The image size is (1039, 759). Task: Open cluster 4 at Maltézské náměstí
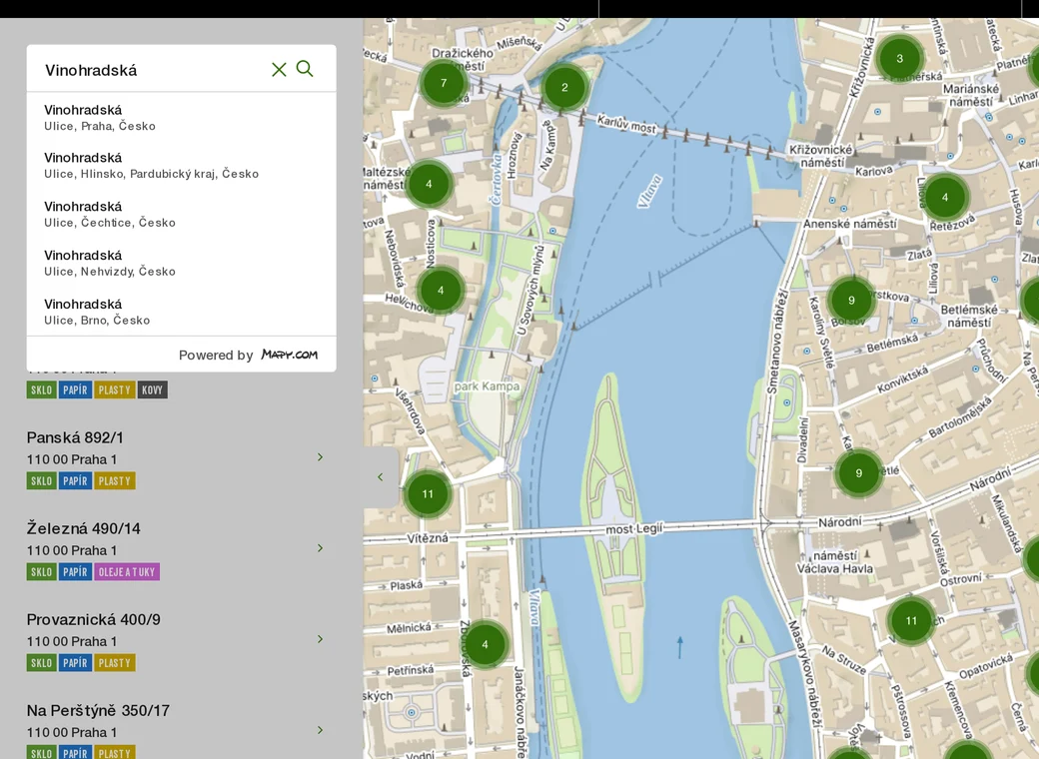[429, 184]
